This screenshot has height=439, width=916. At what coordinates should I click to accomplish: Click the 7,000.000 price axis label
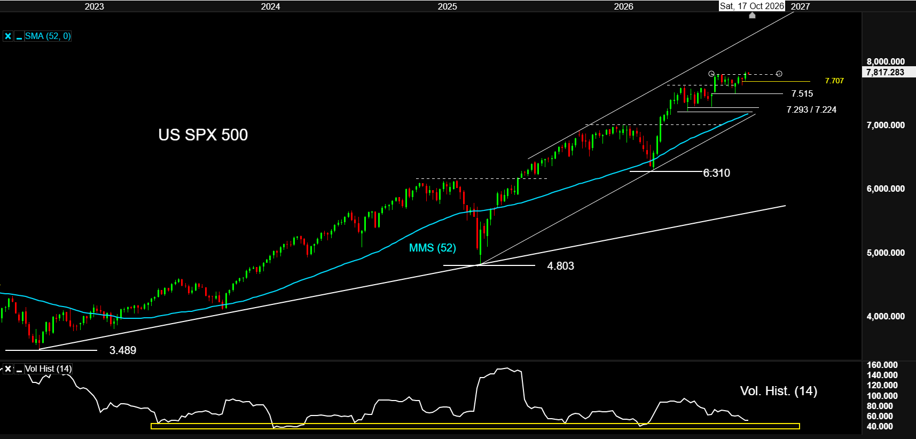[886, 125]
